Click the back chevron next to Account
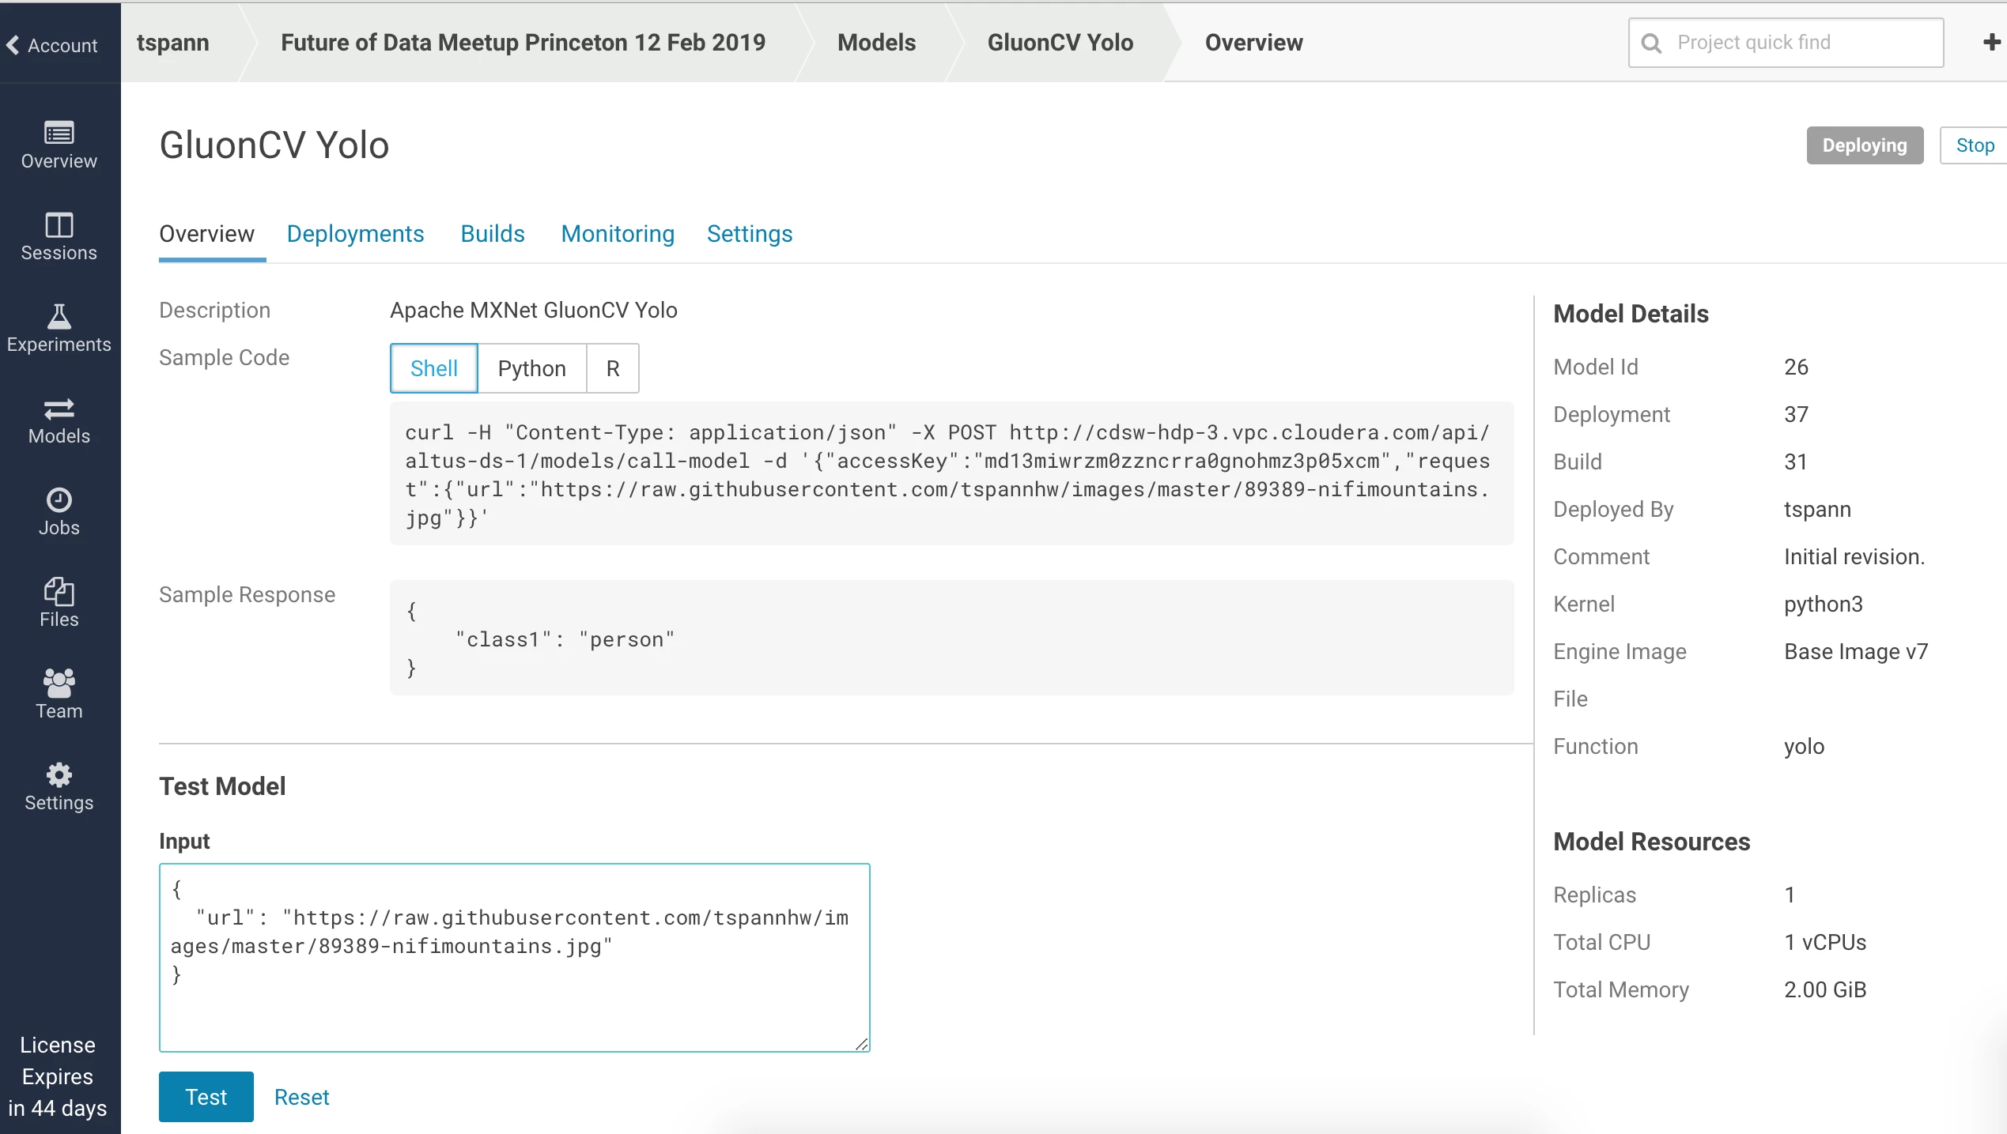Screen dimensions: 2007x1134 tap(13, 45)
